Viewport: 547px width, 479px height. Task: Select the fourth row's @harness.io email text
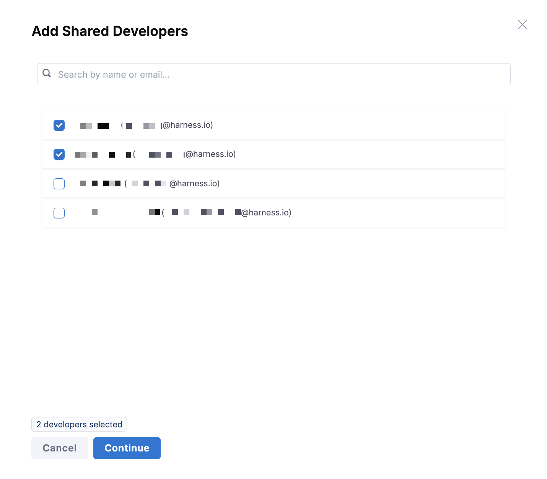click(x=266, y=213)
